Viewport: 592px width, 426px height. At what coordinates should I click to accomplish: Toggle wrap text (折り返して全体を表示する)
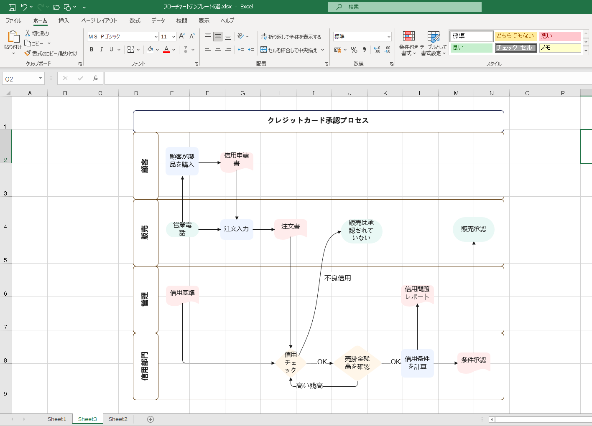click(291, 37)
